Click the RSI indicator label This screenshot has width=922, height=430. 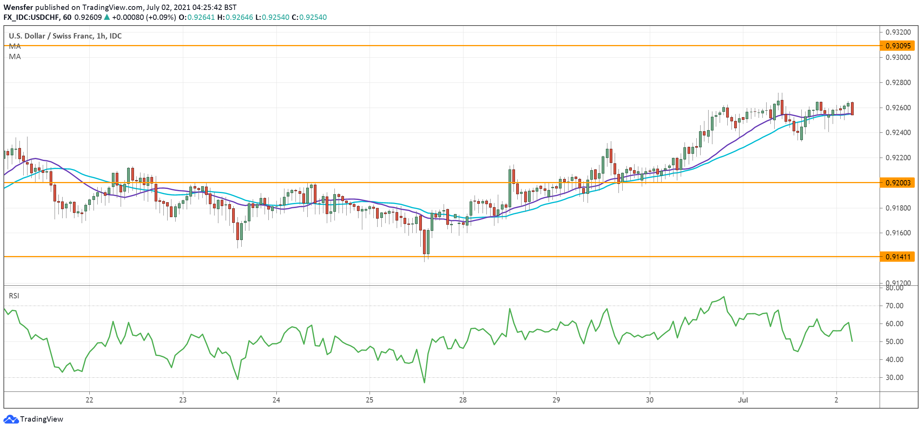point(14,296)
